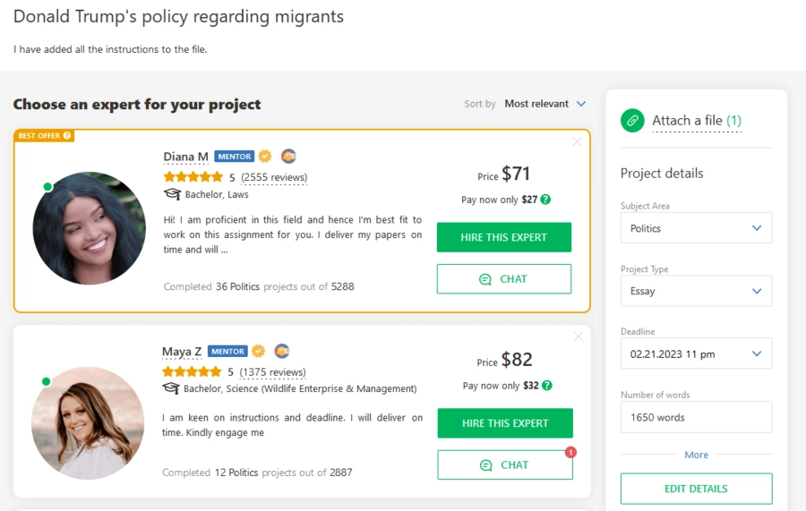Click the Attach a file link
Screen dimensions: 806x511
[x=697, y=121]
